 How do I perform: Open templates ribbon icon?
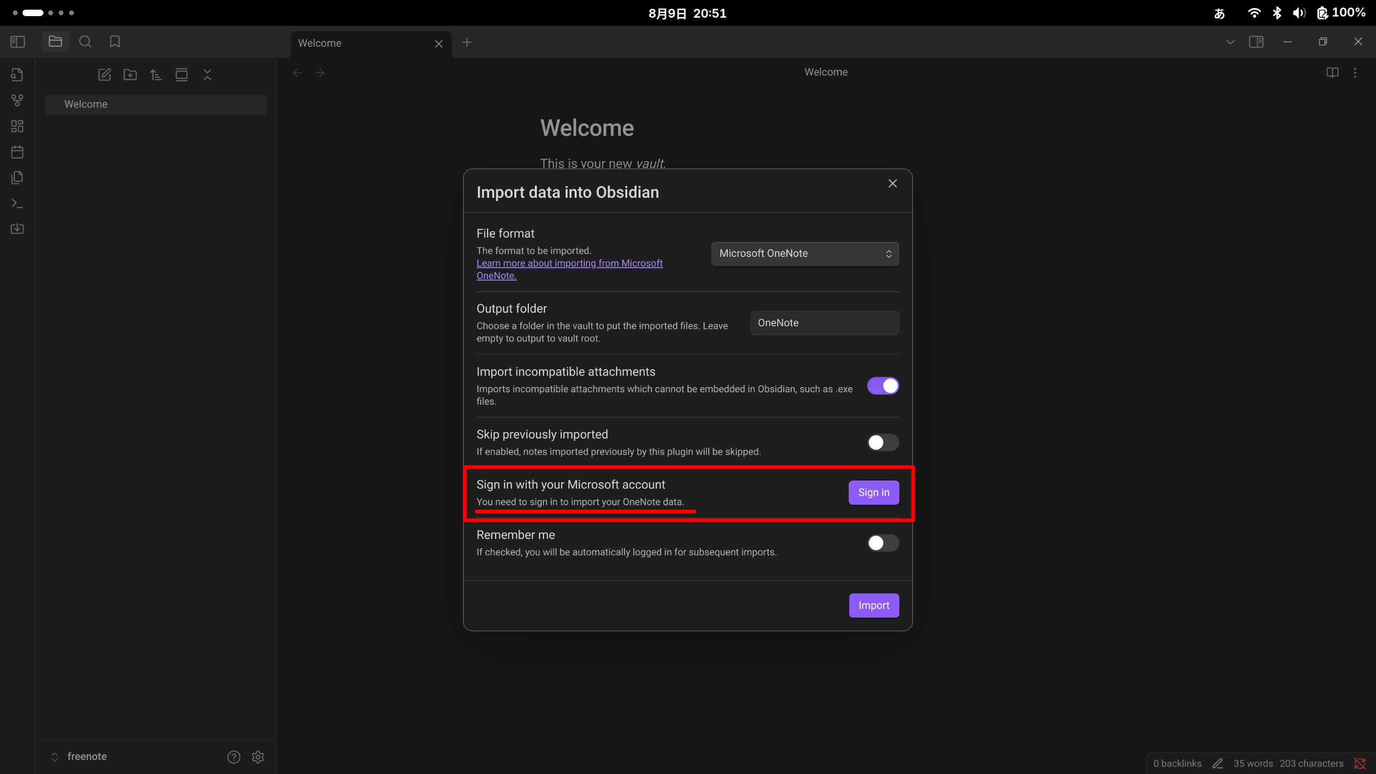[17, 178]
